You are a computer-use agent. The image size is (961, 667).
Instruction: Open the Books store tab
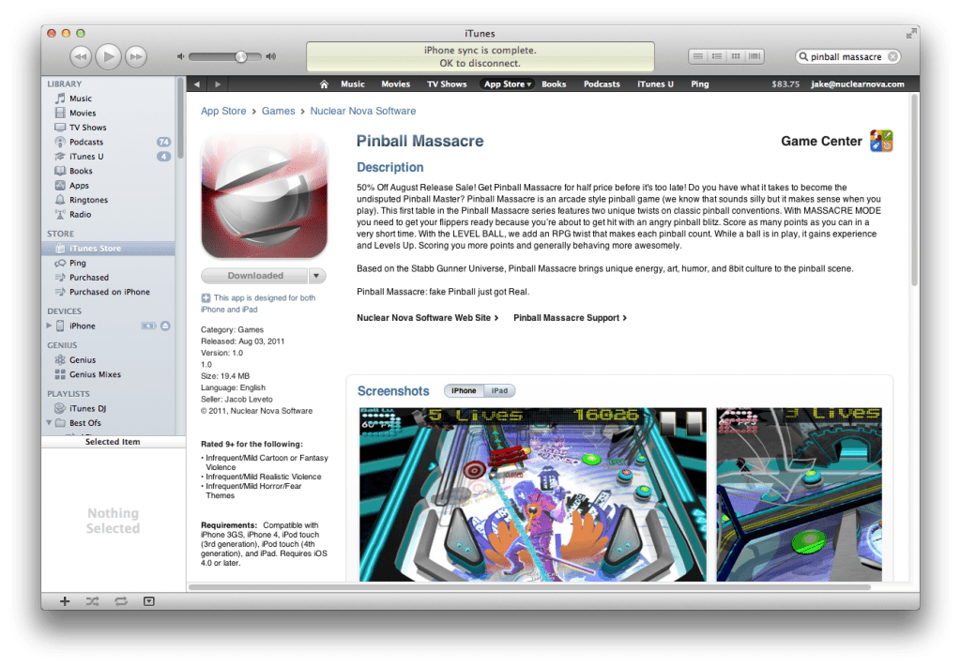coord(554,83)
